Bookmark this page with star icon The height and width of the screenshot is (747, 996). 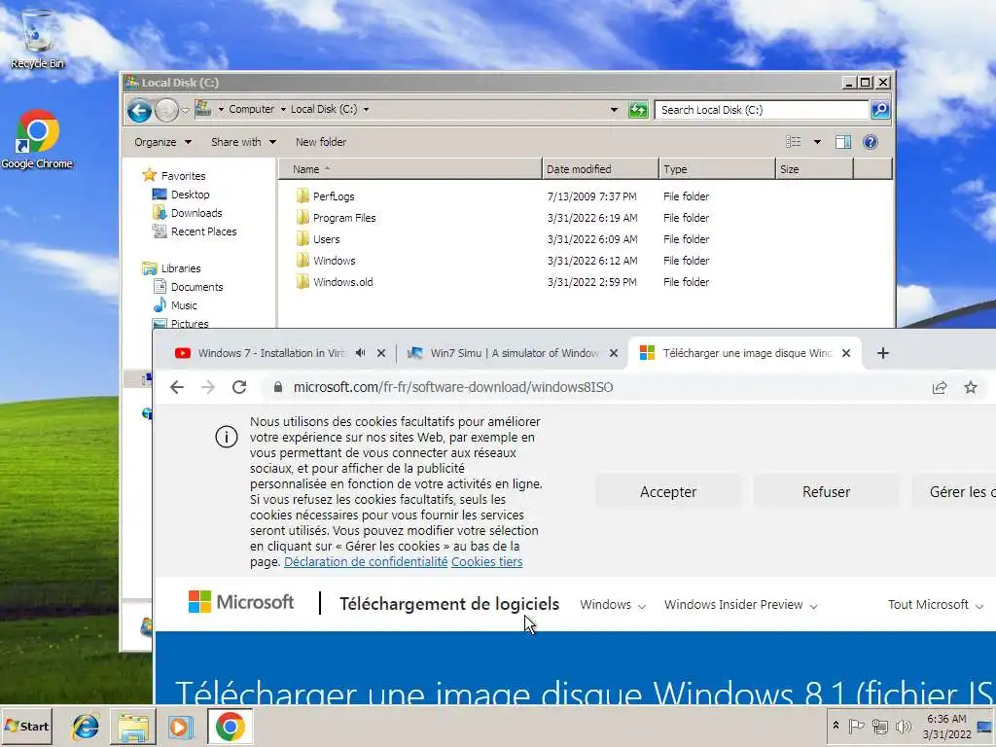[971, 387]
